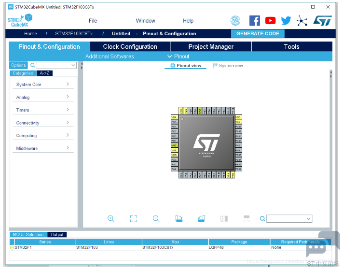Open the ST Twitter icon
Screen dimensions: 344x271
coord(286,21)
